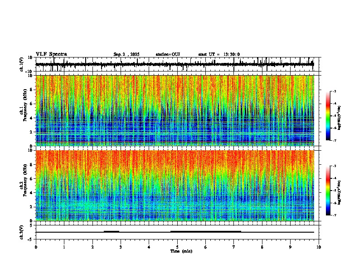Click the ch.2 spectrogram color scale bar
359x277 pixels.
(328, 191)
